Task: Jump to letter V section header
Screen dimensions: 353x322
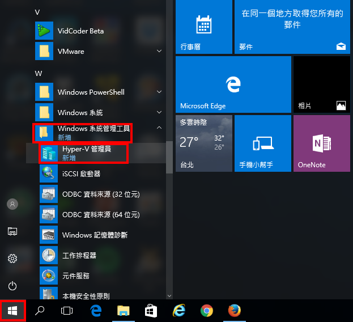Action: [37, 12]
